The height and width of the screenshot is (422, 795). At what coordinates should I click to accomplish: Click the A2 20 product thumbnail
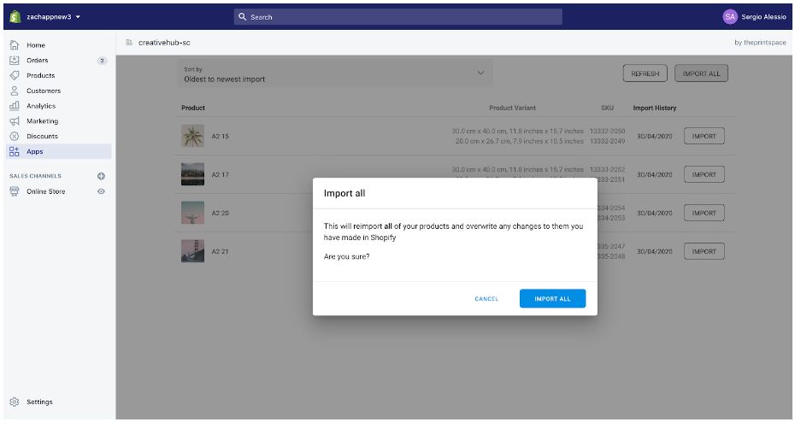192,213
